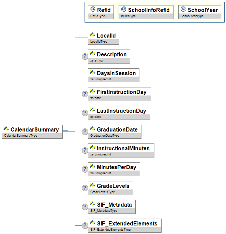Image resolution: width=226 pixels, height=234 pixels.
Task: Open the CalendarSummaryType type label
Action: (x=20, y=136)
